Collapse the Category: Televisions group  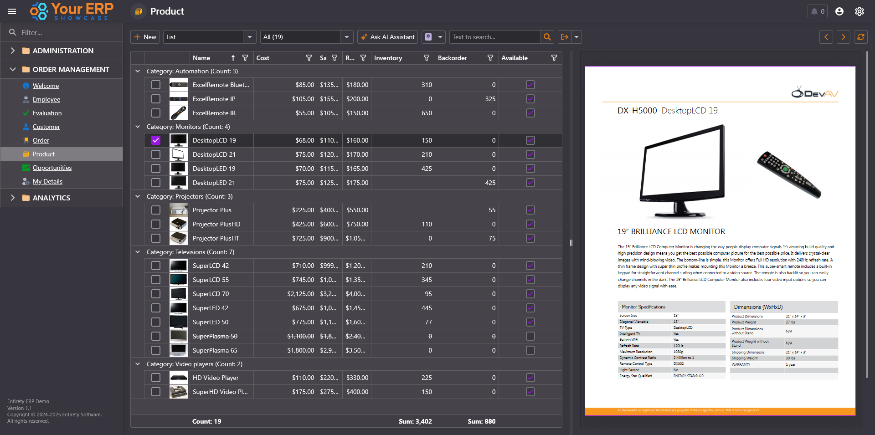(138, 252)
